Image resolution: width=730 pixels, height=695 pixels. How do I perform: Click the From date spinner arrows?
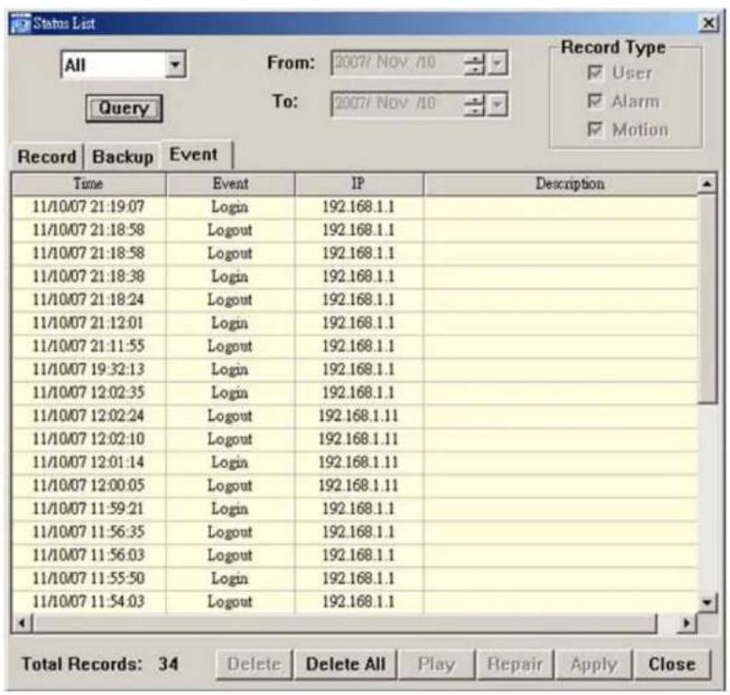[x=475, y=63]
